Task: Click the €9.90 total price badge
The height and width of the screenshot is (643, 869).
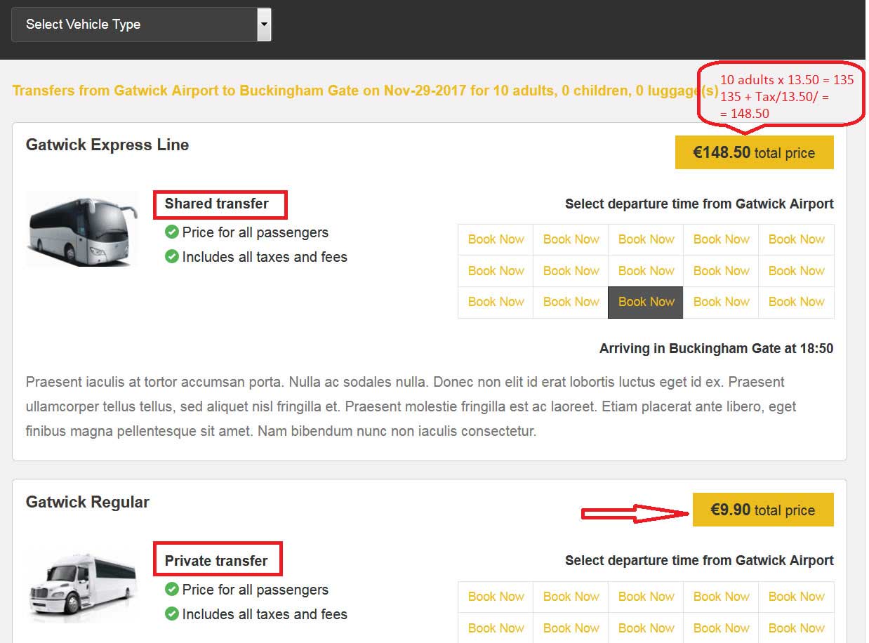Action: click(x=763, y=510)
